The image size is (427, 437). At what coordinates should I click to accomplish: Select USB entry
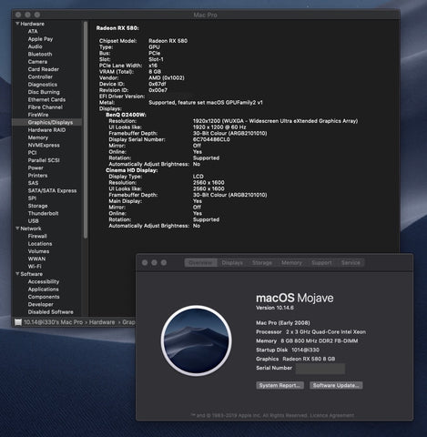pyautogui.click(x=34, y=221)
